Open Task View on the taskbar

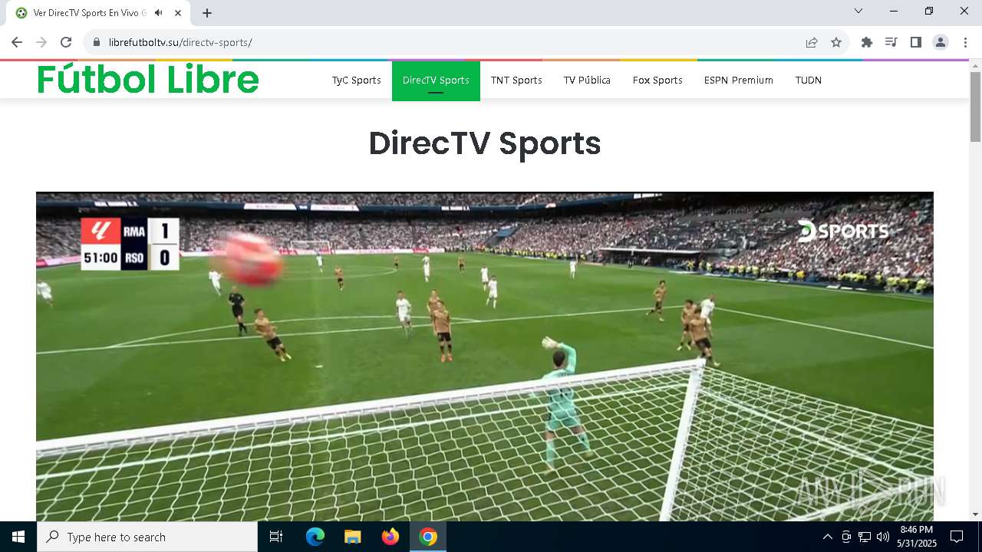(x=276, y=537)
